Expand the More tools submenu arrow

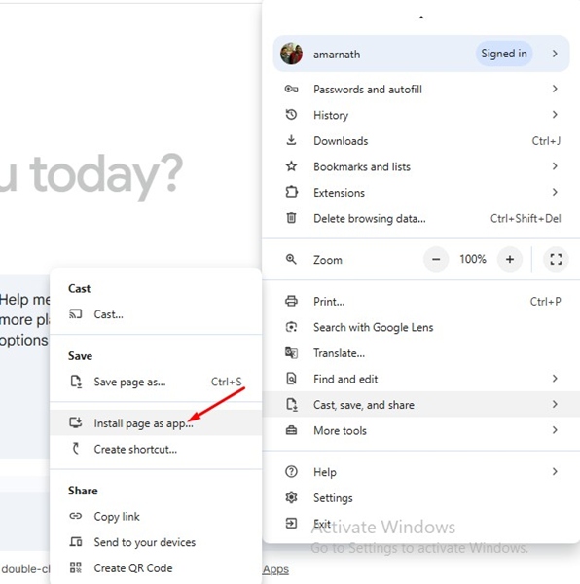click(555, 430)
